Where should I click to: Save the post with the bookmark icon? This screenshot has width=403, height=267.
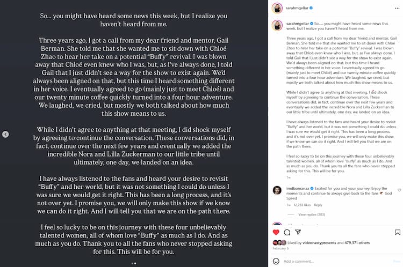pyautogui.click(x=398, y=232)
